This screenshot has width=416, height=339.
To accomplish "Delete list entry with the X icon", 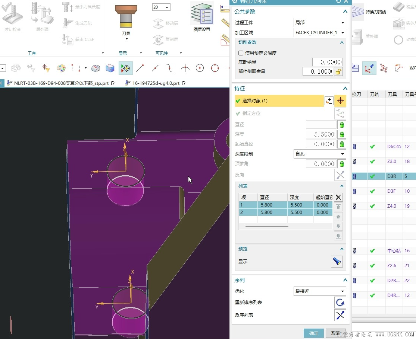I will pos(338,197).
